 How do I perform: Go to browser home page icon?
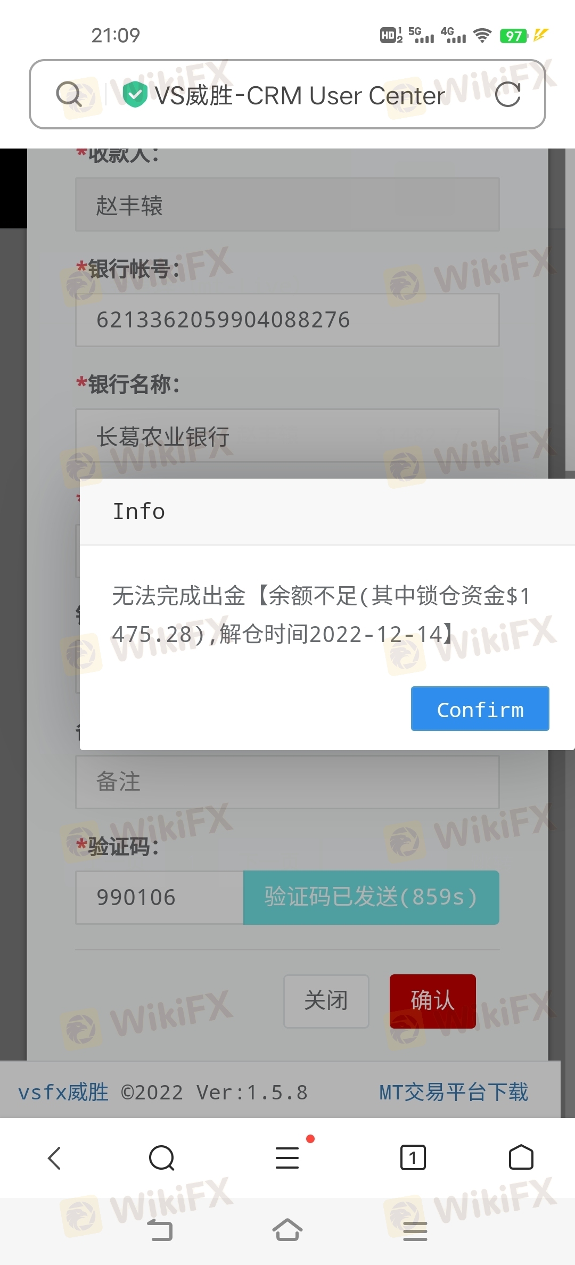point(521,1157)
